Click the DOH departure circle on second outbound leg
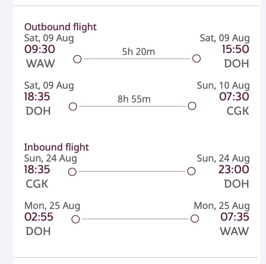The height and width of the screenshot is (264, 266). click(73, 106)
